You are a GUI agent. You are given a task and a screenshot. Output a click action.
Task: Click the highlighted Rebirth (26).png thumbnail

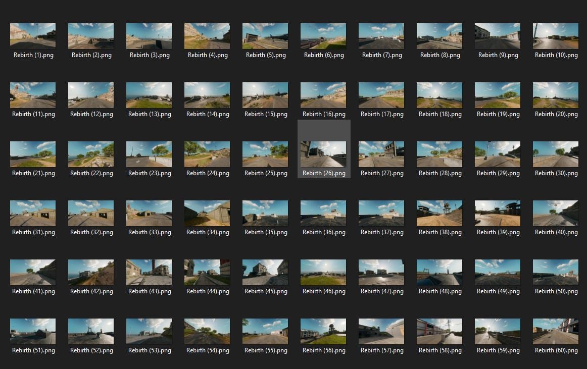click(x=323, y=154)
